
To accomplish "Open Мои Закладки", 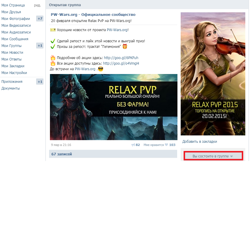I will [13, 66].
